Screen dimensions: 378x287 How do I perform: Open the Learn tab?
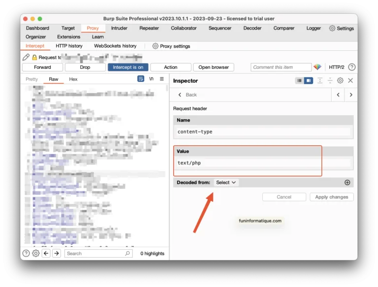pyautogui.click(x=97, y=36)
